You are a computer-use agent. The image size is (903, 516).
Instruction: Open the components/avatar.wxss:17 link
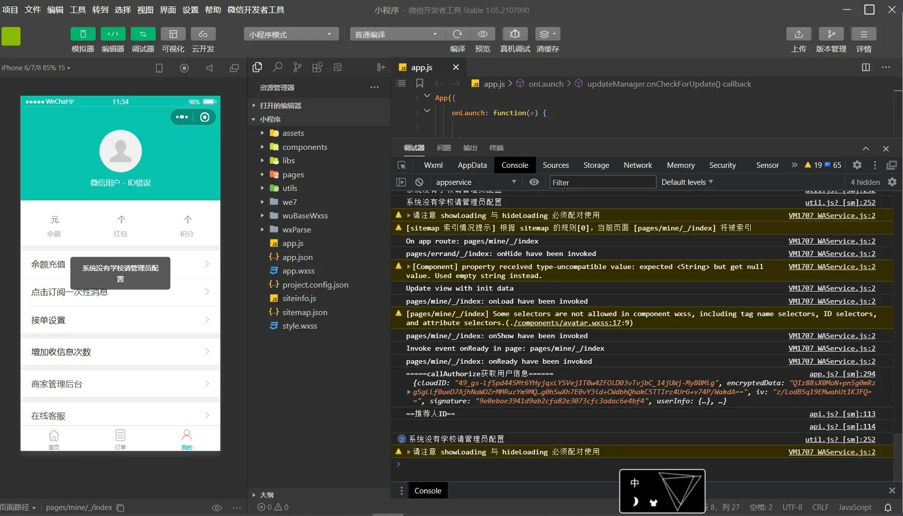(x=566, y=323)
